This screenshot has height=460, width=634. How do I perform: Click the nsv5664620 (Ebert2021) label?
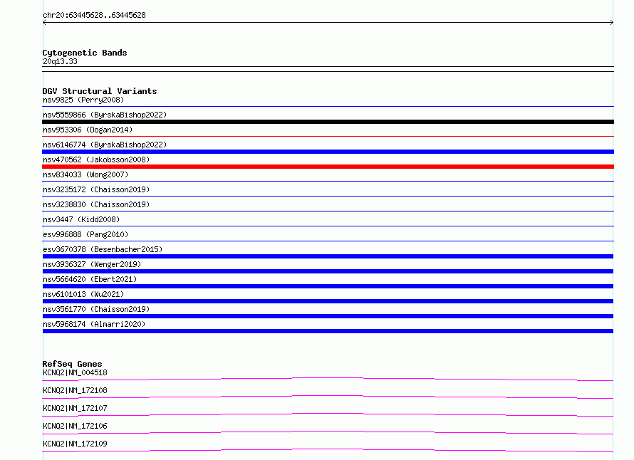90,279
